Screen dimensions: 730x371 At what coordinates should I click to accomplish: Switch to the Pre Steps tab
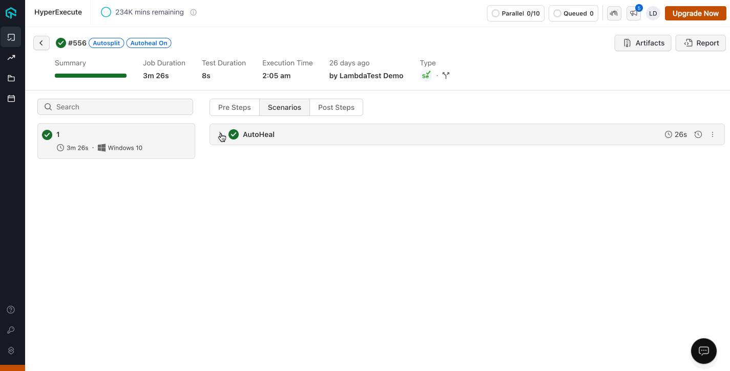point(234,107)
